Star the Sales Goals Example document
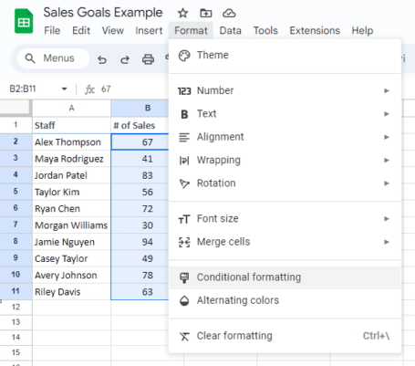The image size is (415, 366). [182, 13]
